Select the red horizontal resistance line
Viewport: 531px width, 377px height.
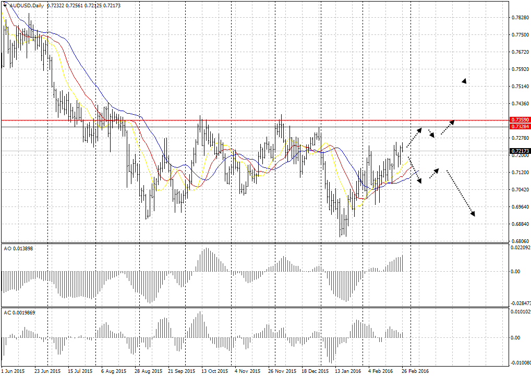click(x=261, y=120)
